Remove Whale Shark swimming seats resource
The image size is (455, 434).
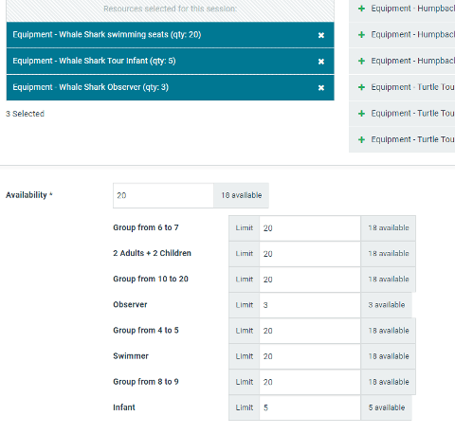[321, 35]
